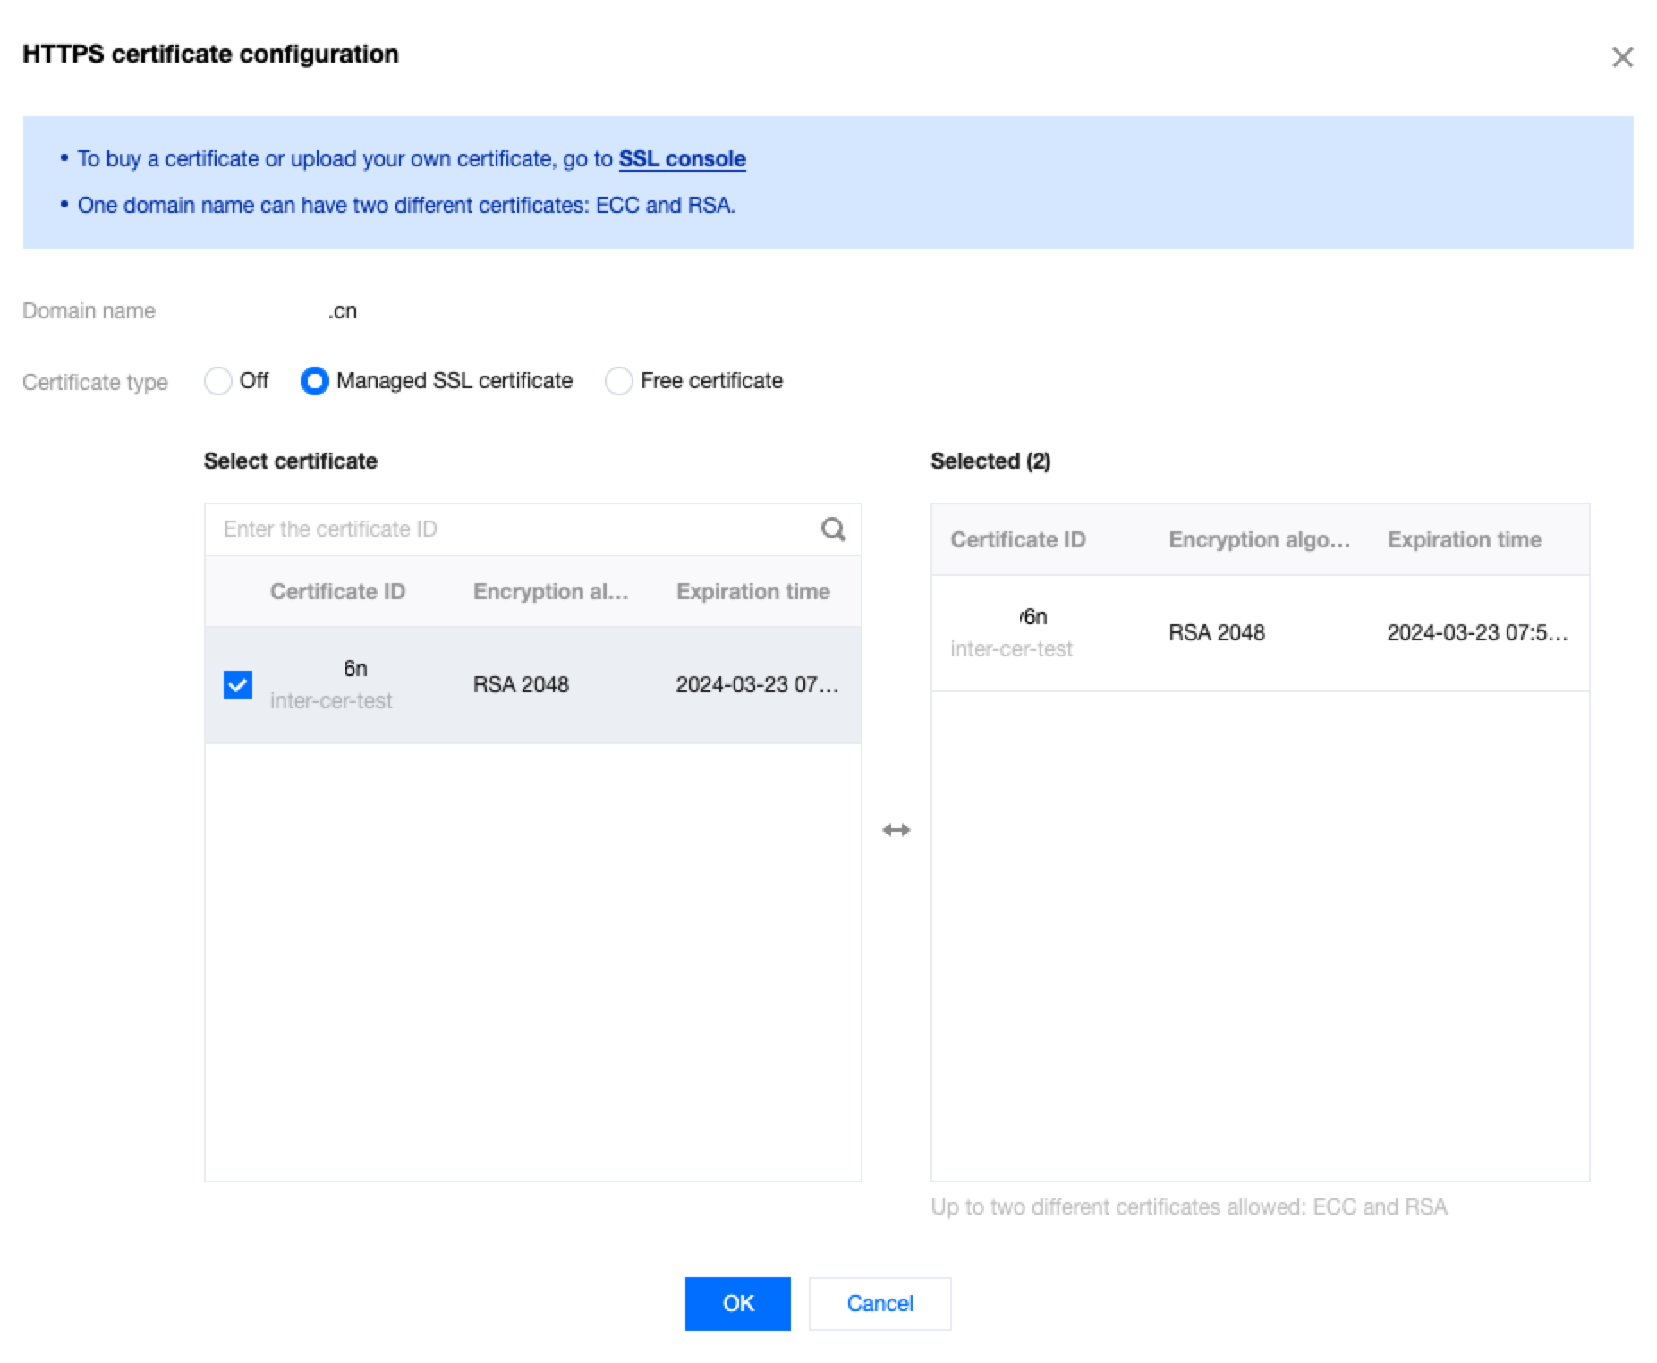Focus the certificate ID search field
Viewport: 1657px width, 1363px height.
click(510, 529)
